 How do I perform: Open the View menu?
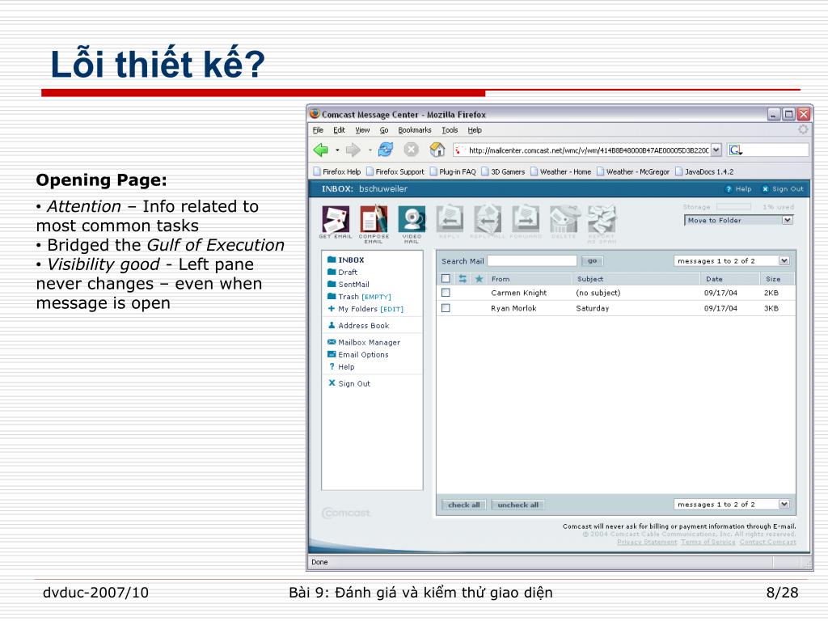pyautogui.click(x=362, y=130)
